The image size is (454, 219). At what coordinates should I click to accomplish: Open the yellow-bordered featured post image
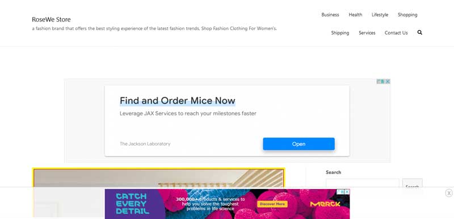coord(158,192)
